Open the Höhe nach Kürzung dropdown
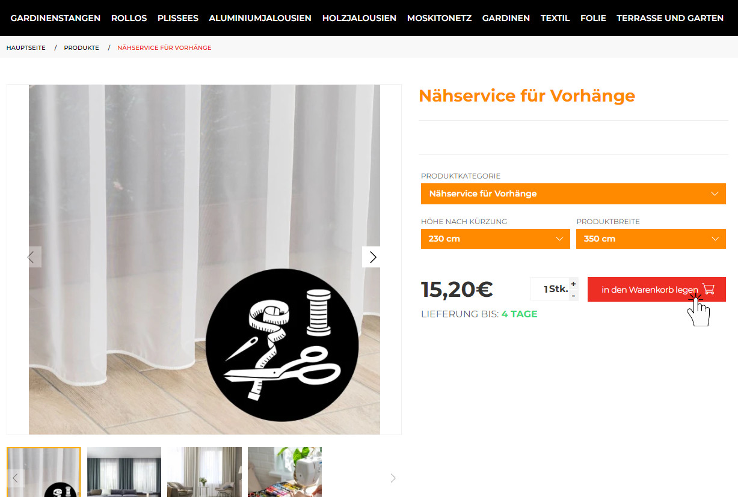Image resolution: width=738 pixels, height=497 pixels. tap(496, 239)
